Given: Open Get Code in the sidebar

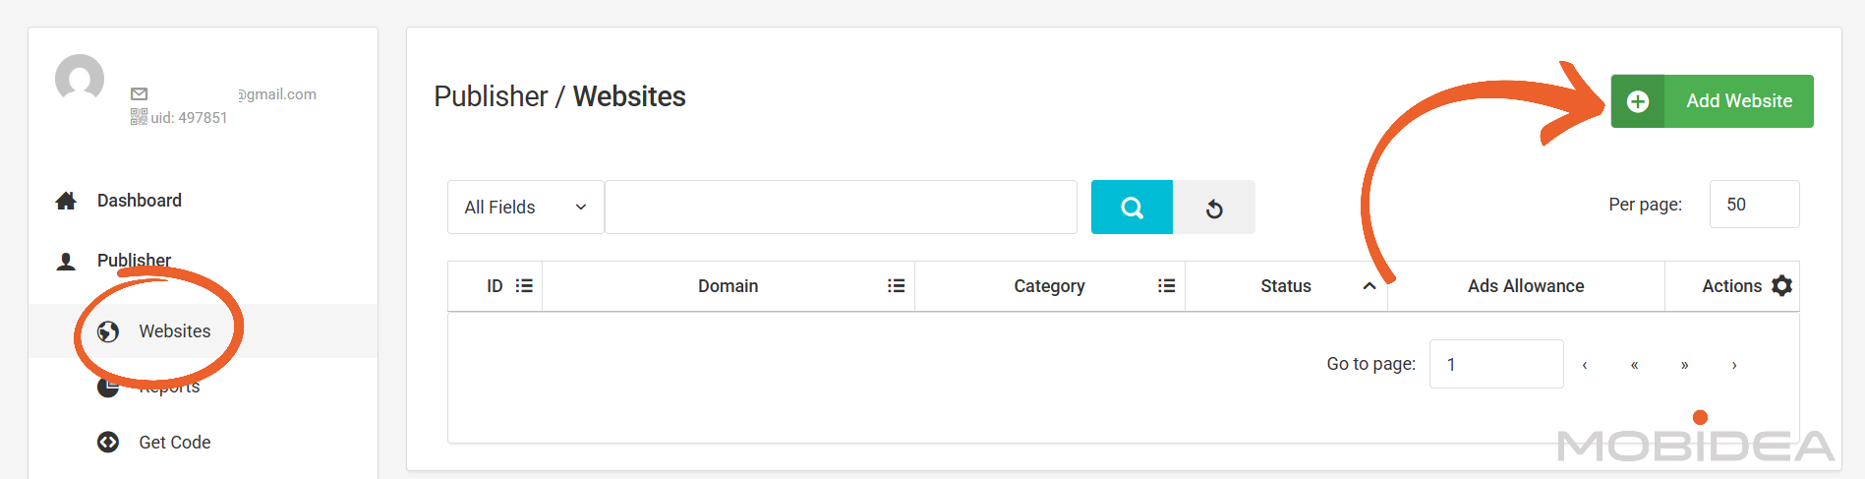Looking at the screenshot, I should click(x=174, y=443).
